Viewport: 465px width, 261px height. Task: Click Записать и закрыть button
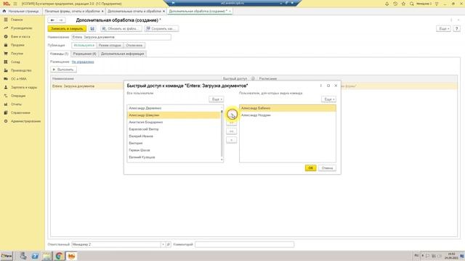pyautogui.click(x=67, y=29)
